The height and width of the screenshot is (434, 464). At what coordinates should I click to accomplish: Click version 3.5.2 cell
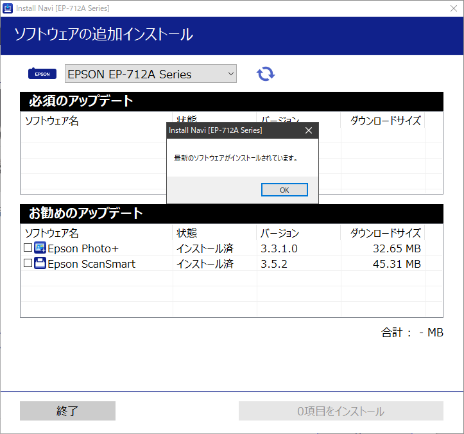[x=274, y=264]
